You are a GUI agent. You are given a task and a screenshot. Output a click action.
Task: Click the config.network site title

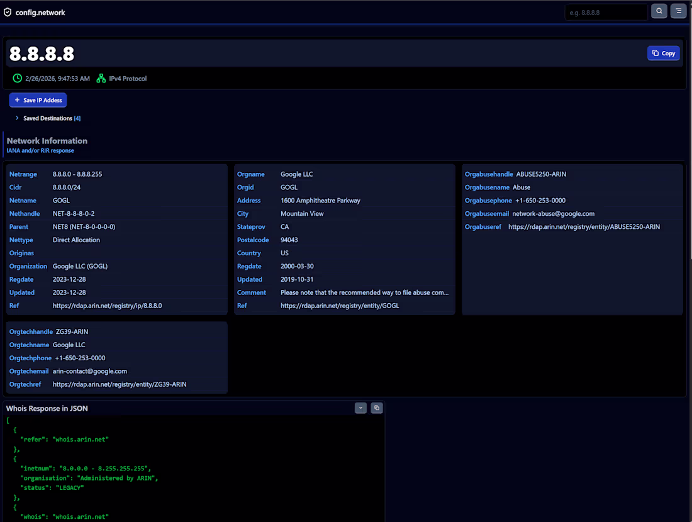[x=40, y=13]
